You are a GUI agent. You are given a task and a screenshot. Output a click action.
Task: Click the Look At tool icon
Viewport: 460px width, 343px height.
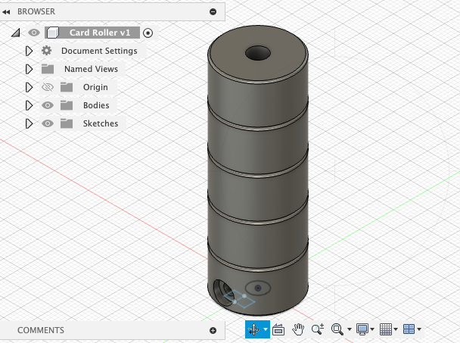pos(278,329)
